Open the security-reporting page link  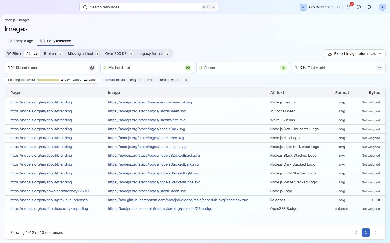[49, 209]
